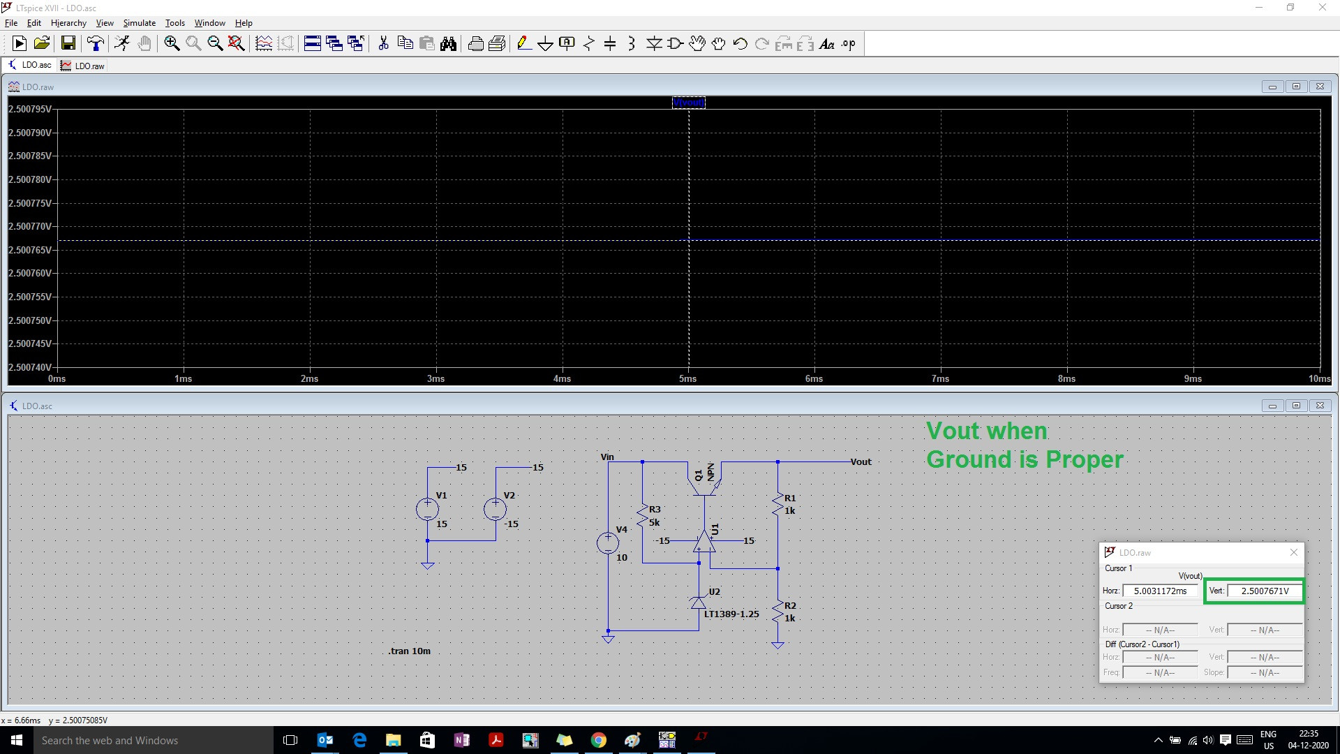Image resolution: width=1340 pixels, height=754 pixels.
Task: Open Outlook from the taskbar
Action: point(325,740)
